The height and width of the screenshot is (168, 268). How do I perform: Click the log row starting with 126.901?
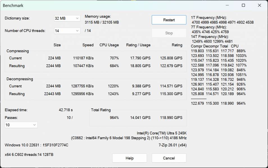pyautogui.click(x=218, y=84)
